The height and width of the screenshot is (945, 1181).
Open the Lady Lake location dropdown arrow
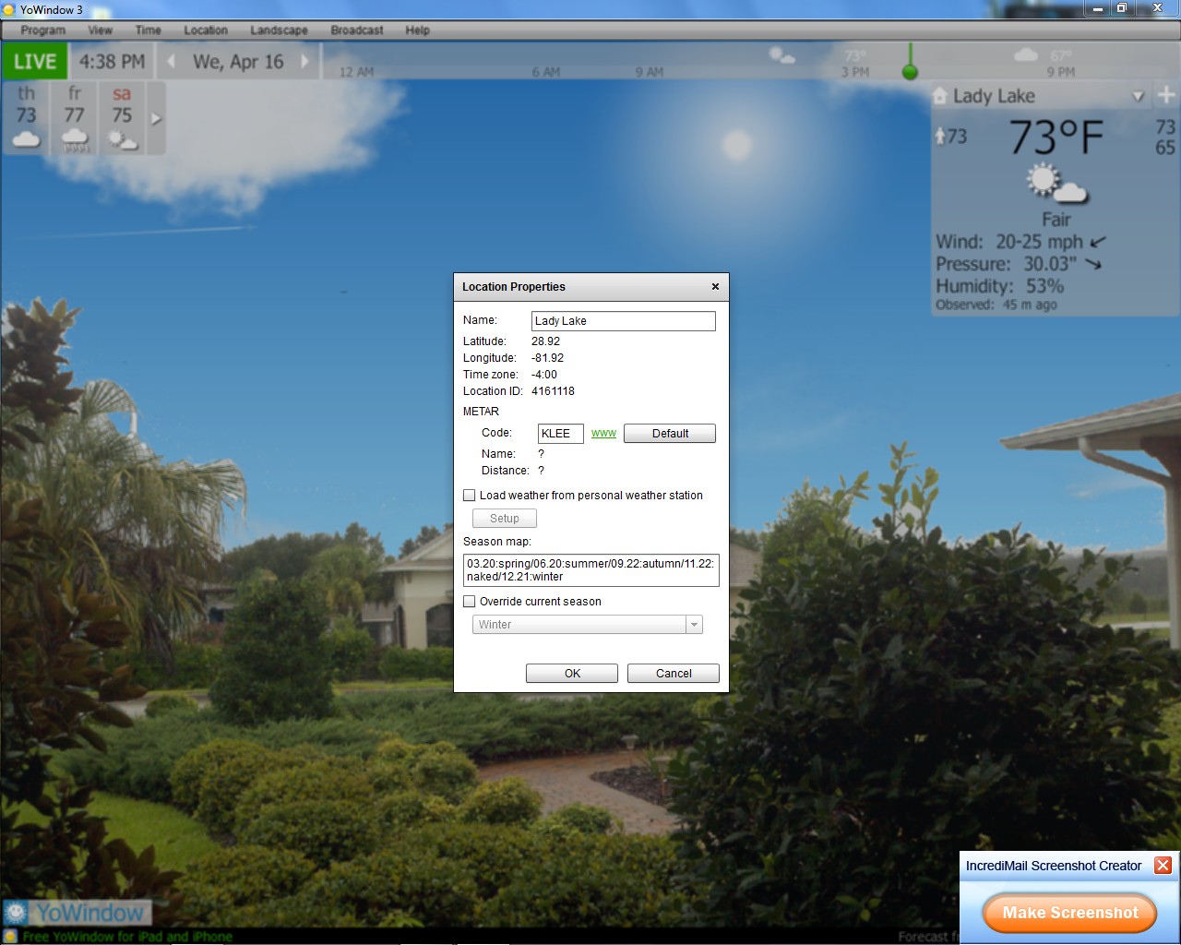click(x=1138, y=96)
